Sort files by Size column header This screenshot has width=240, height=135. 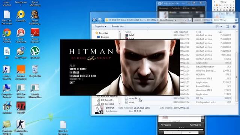click(220, 32)
